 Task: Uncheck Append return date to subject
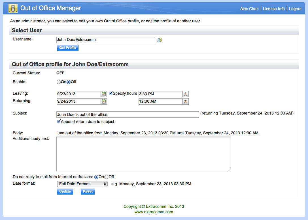pyautogui.click(x=59, y=122)
